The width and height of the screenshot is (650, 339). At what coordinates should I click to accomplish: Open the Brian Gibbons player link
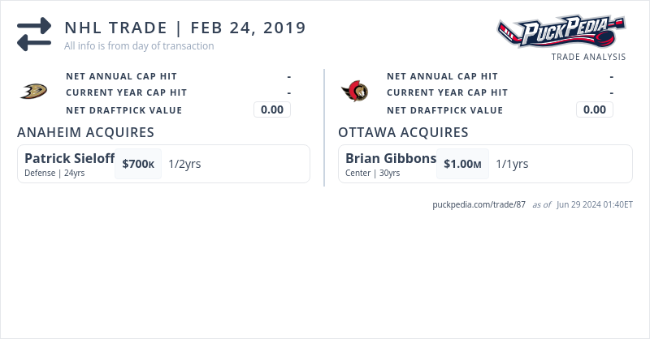[391, 158]
